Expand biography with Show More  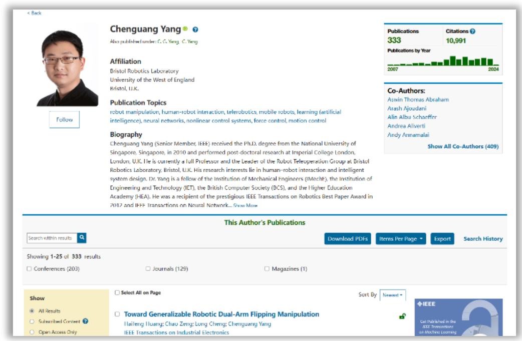(245, 205)
